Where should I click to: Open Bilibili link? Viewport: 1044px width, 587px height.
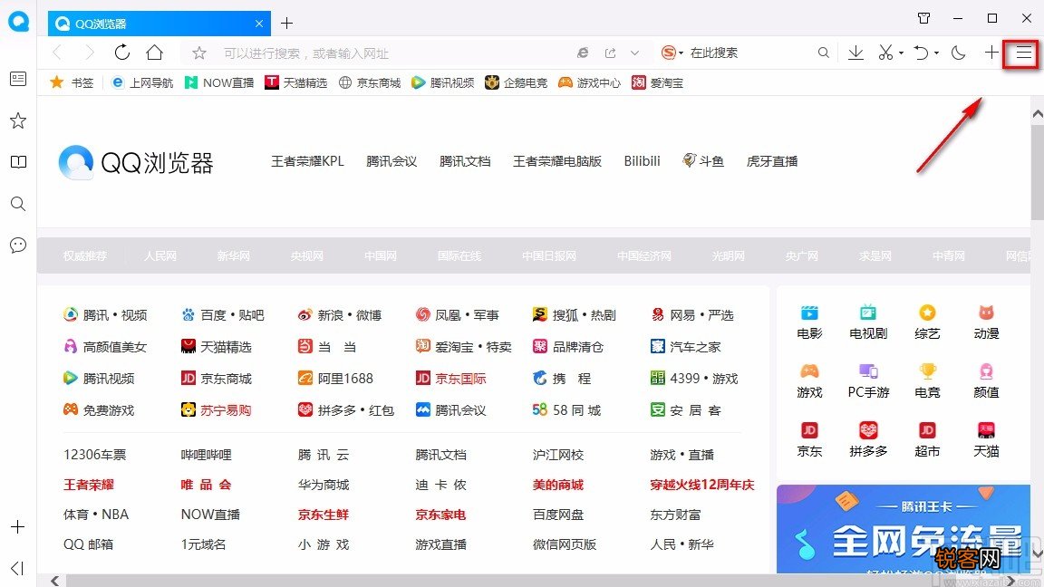642,161
